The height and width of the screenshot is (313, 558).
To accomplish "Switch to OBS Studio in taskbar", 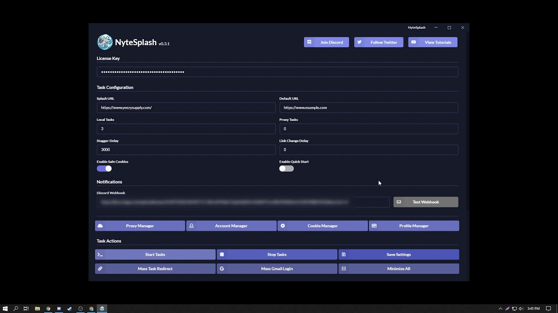I will 80,309.
